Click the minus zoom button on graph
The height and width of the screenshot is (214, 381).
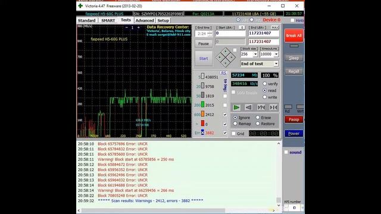[127, 28]
